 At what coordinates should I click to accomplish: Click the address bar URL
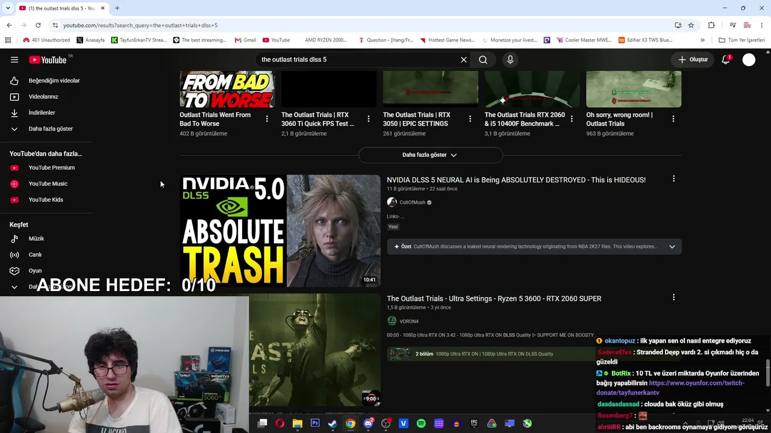(140, 25)
